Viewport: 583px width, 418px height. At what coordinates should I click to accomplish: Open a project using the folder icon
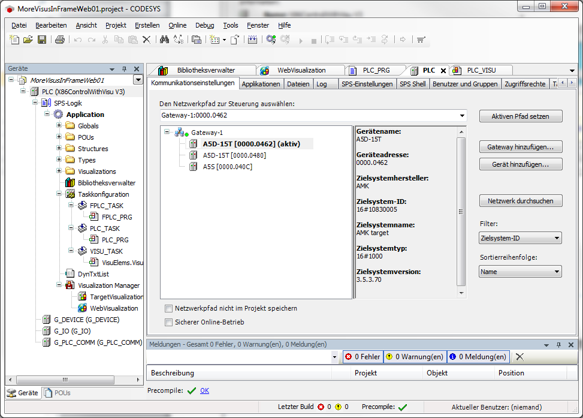[28, 40]
